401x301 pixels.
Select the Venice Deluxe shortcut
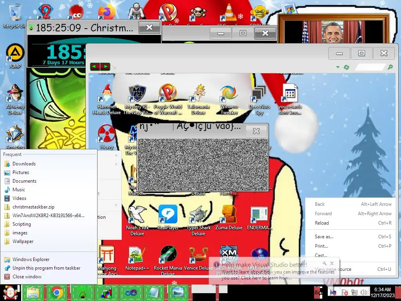[x=199, y=258]
